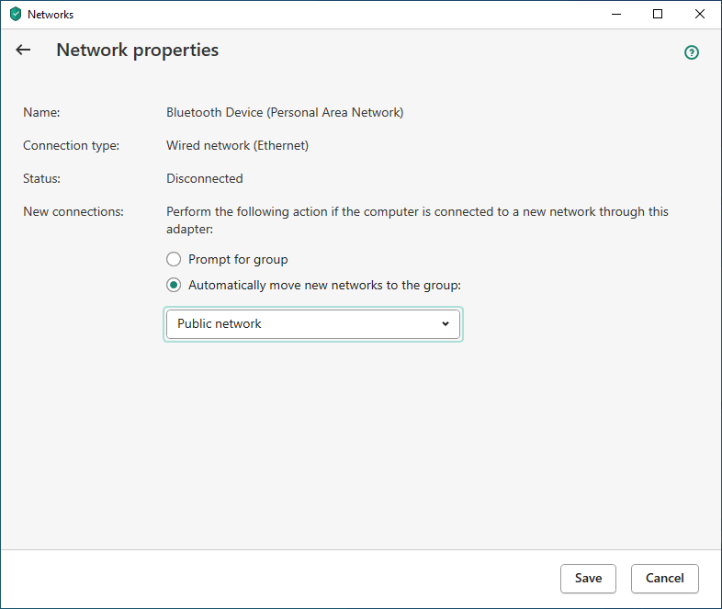Image resolution: width=722 pixels, height=609 pixels.
Task: Click the 'Name:' field label
Action: tap(41, 113)
